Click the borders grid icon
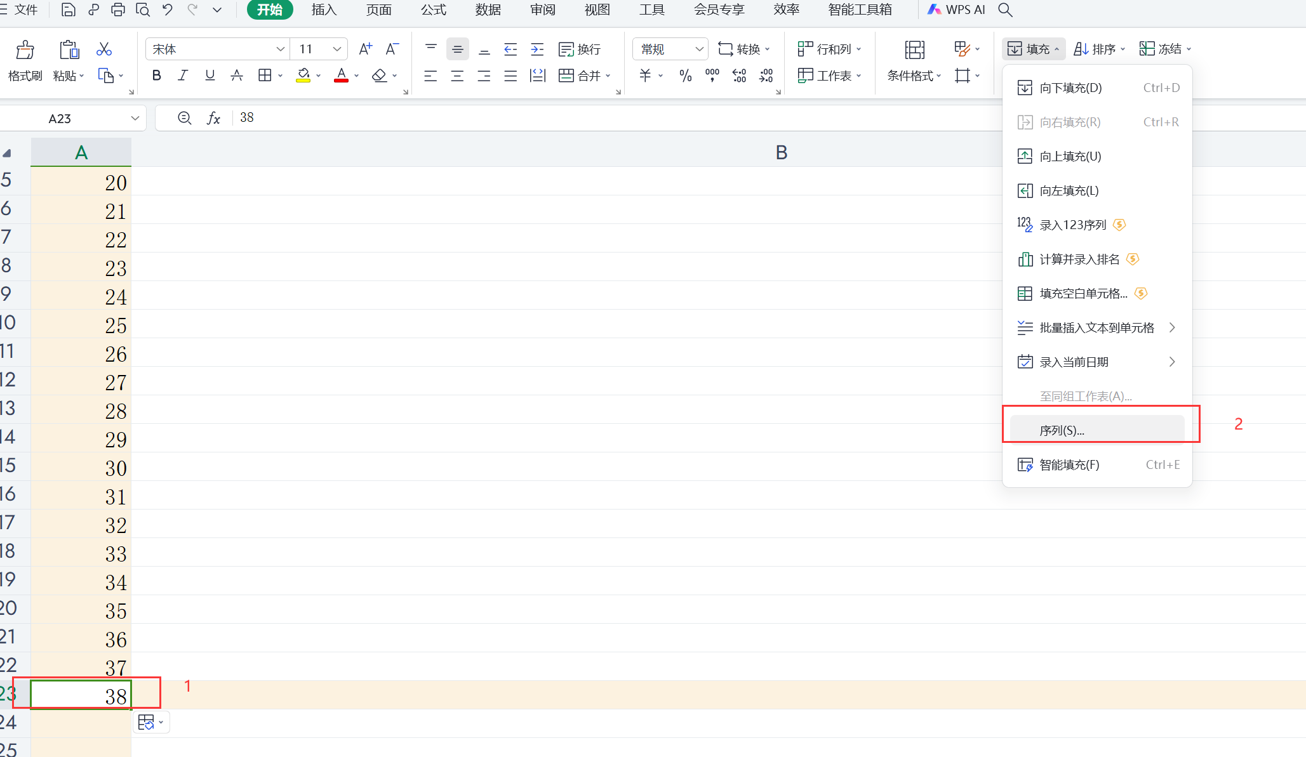Screen dimensions: 1306x757 (265, 76)
